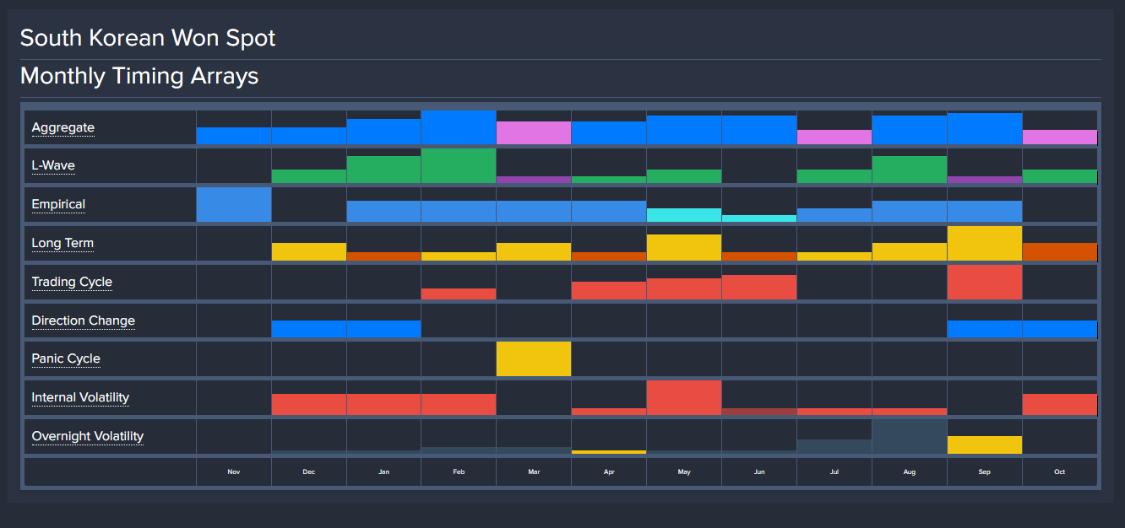Click the Direction Change label
The height and width of the screenshot is (528, 1125).
click(x=83, y=321)
